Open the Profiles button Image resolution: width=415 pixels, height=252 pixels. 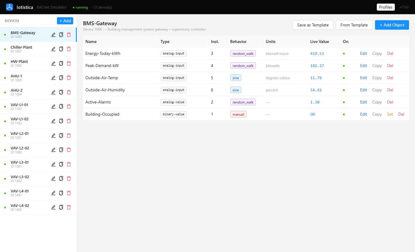click(386, 7)
